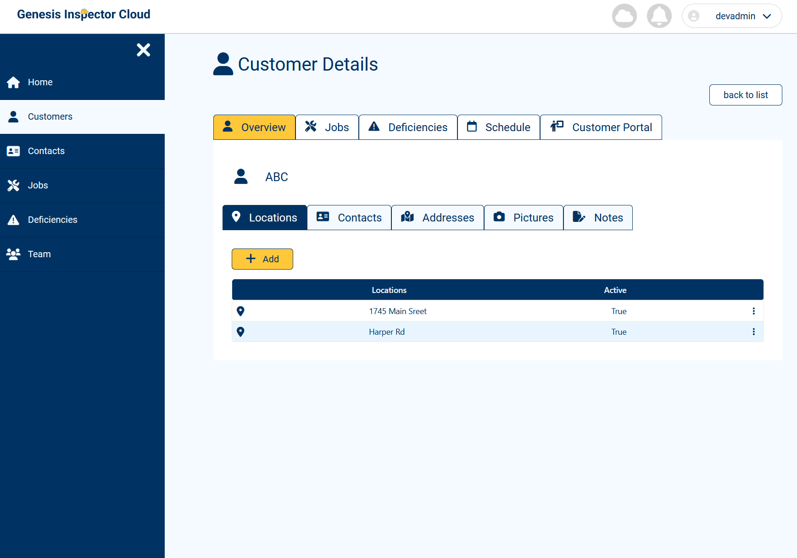Open the Notes sub-tab
This screenshot has height=558, width=797.
click(x=598, y=217)
